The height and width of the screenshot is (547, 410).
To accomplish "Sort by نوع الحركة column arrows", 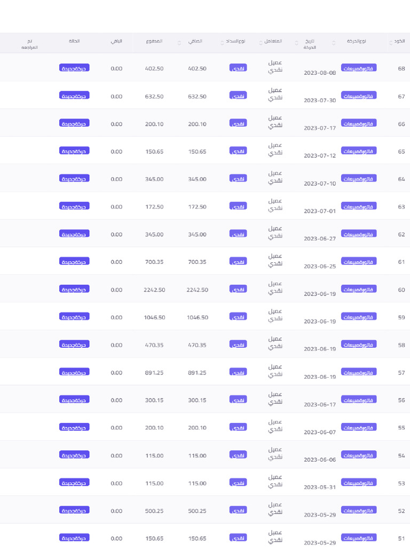I will (x=334, y=43).
